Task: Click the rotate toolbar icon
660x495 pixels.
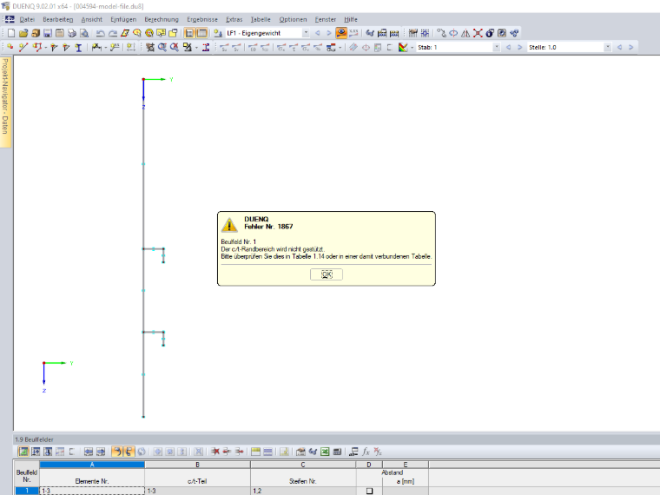Action: [x=453, y=33]
